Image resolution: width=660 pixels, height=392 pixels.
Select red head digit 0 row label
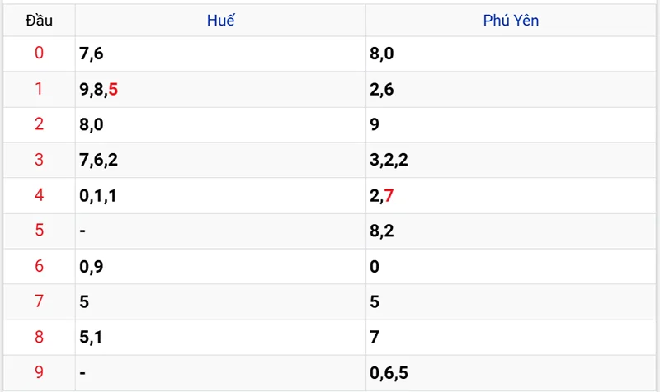click(39, 53)
